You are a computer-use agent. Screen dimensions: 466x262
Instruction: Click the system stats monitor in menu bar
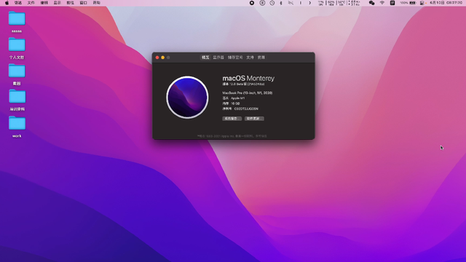(339, 3)
